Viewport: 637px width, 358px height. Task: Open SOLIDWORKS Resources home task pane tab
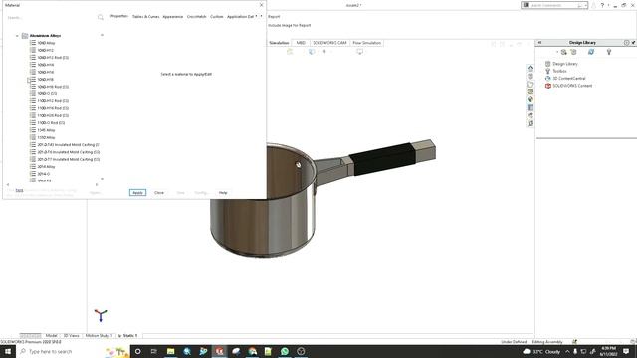531,68
